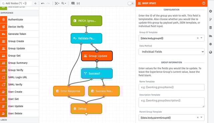
Task: Open the zoom magnifier dropdown
Action: [64, 3]
